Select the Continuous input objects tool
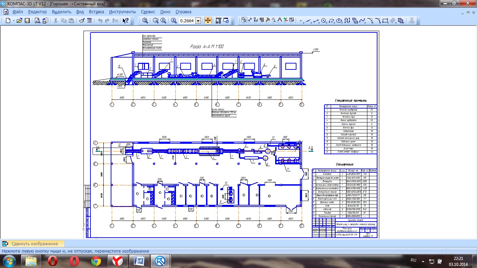Image resolution: width=477 pixels, height=268 pixels. 347,21
